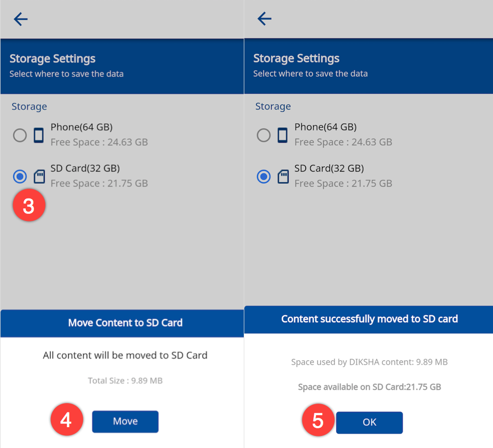Click the red step 4 badge
This screenshot has width=493, height=448.
[66, 421]
